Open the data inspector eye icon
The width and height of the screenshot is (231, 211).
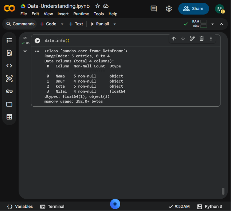(x=9, y=79)
